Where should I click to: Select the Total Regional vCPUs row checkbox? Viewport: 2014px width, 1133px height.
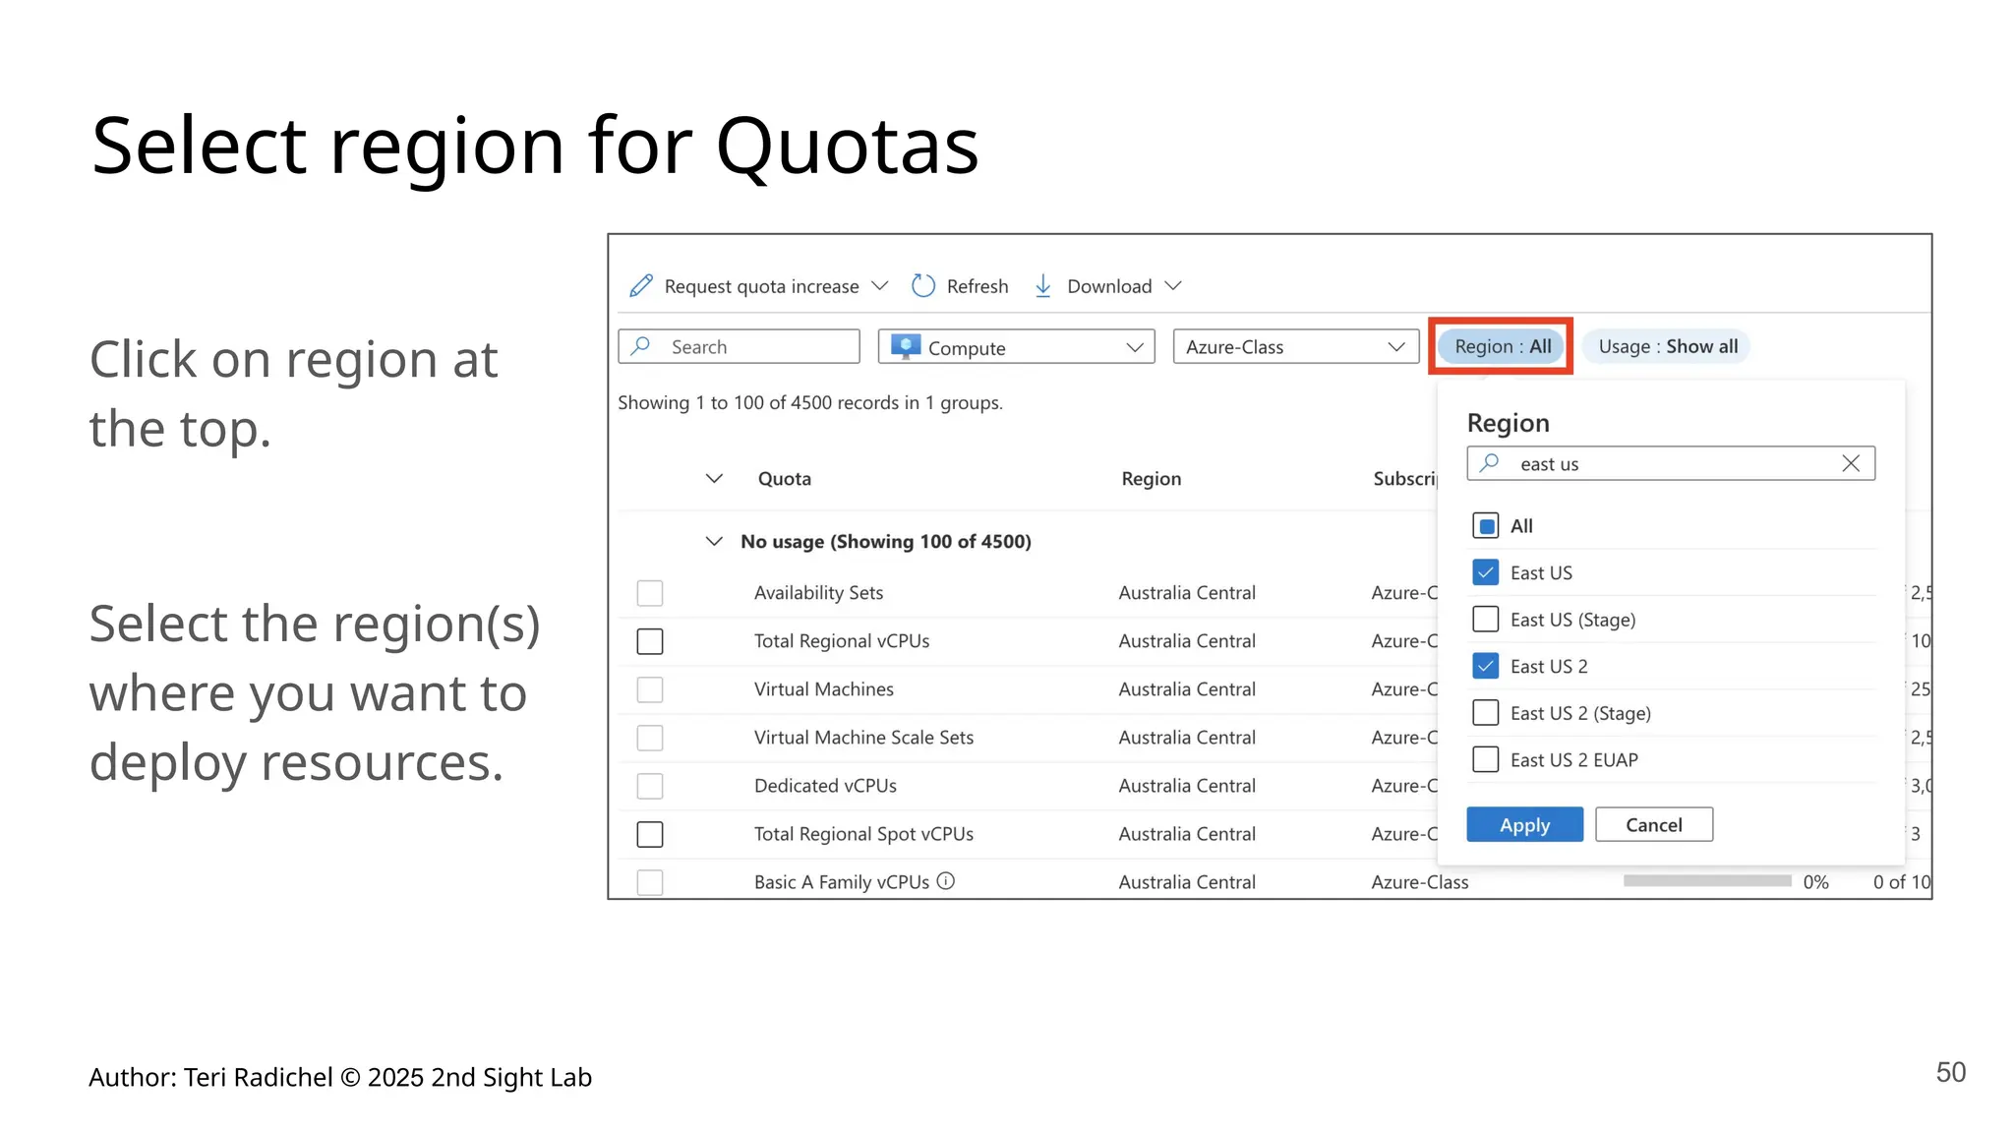[x=650, y=641]
